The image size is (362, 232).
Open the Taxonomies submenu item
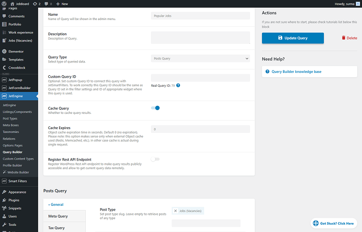click(11, 132)
